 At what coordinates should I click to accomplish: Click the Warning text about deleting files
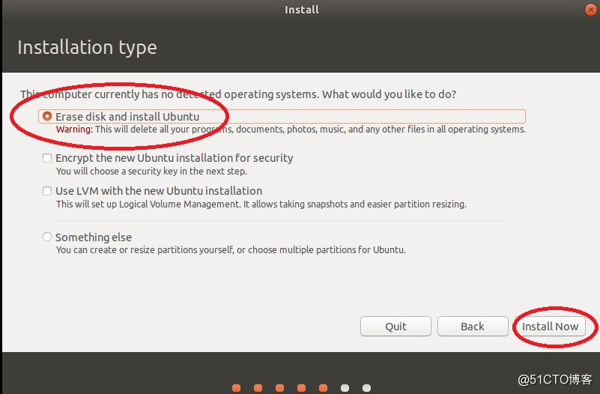pyautogui.click(x=291, y=130)
